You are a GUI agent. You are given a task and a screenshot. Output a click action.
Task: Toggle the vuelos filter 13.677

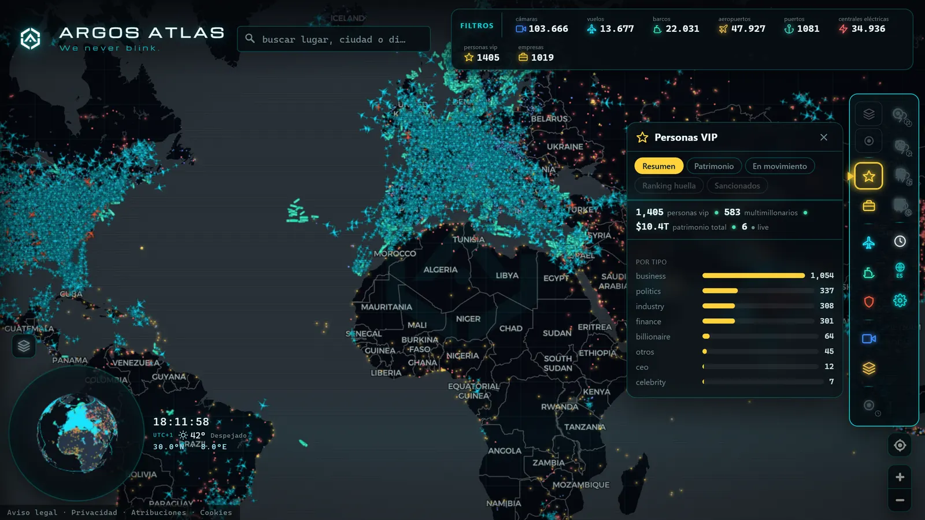click(610, 25)
